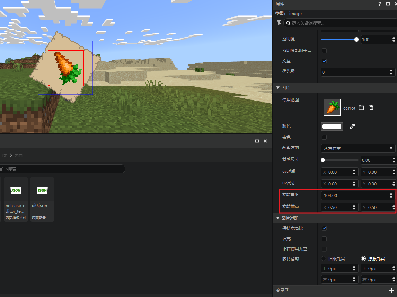Click the 裁剪尺寸 slider handle
Screen dimensions: 397x297
pyautogui.click(x=323, y=160)
